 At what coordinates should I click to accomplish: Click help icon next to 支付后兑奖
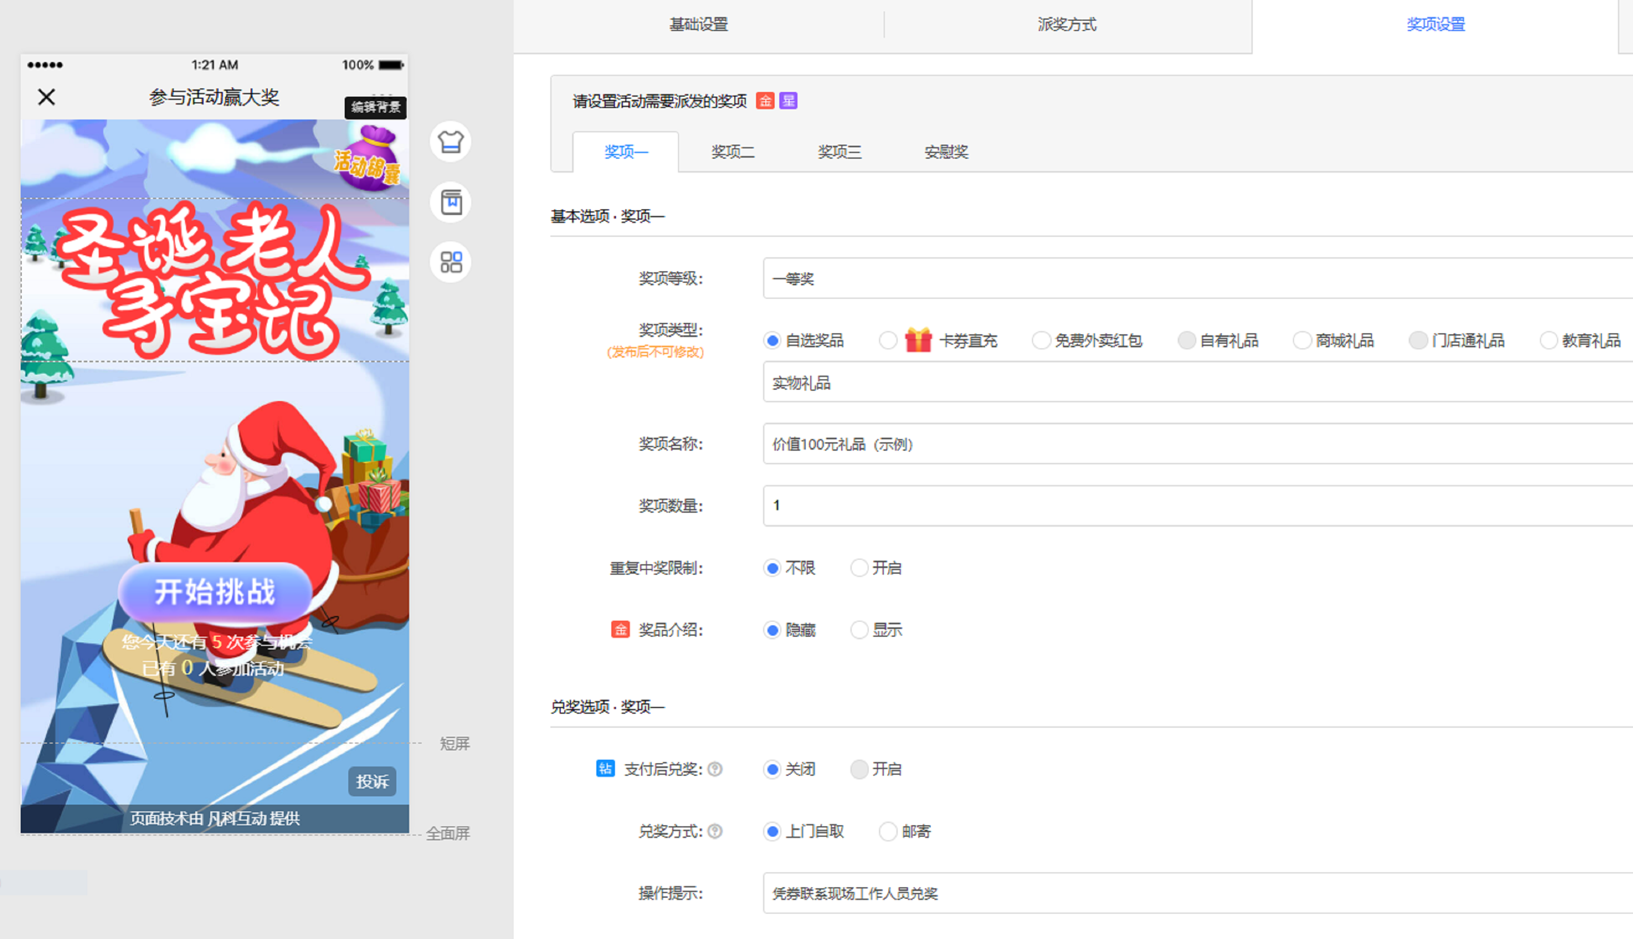[715, 769]
